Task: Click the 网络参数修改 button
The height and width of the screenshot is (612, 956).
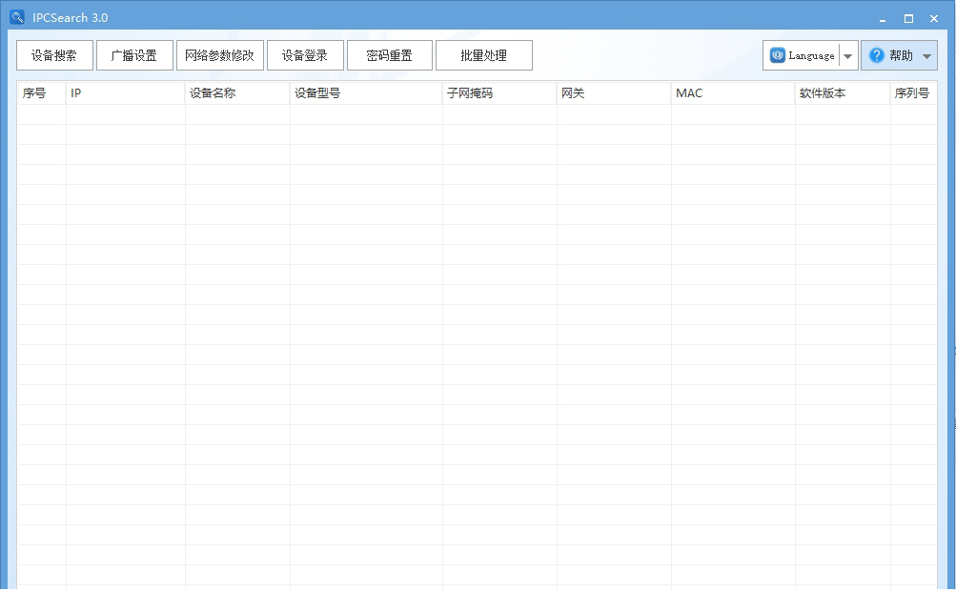Action: tap(220, 55)
